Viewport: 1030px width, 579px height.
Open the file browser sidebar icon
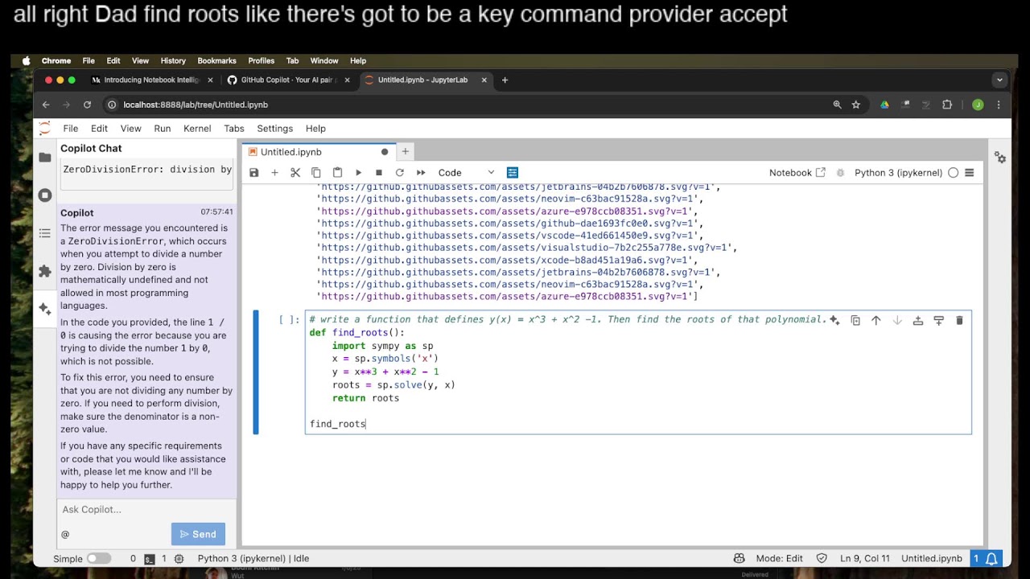[45, 158]
